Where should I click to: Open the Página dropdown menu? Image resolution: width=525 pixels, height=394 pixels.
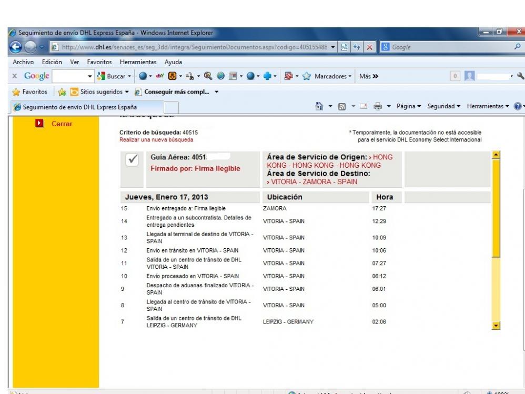click(x=409, y=106)
